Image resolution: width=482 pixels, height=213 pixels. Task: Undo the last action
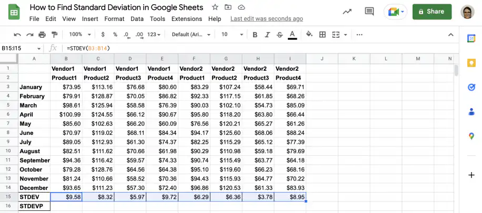pos(17,35)
